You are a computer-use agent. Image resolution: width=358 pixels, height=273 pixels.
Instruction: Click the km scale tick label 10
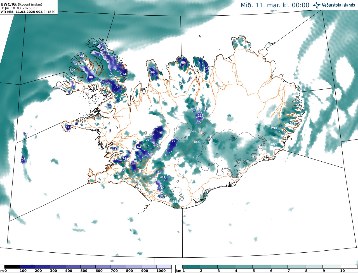[x=342, y=271]
